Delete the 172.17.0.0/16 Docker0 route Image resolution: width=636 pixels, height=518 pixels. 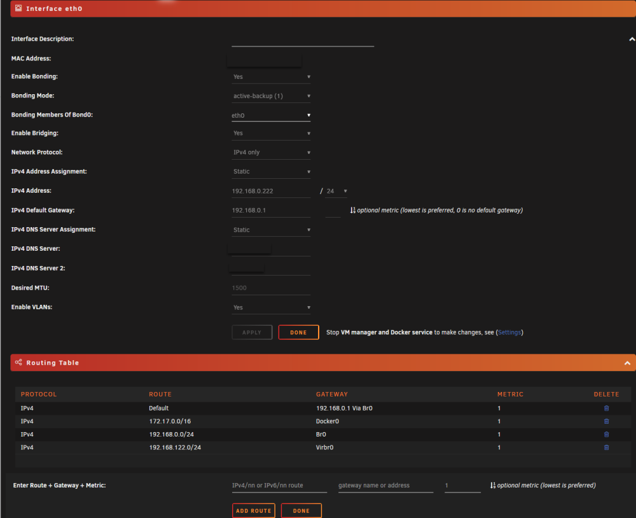click(606, 421)
